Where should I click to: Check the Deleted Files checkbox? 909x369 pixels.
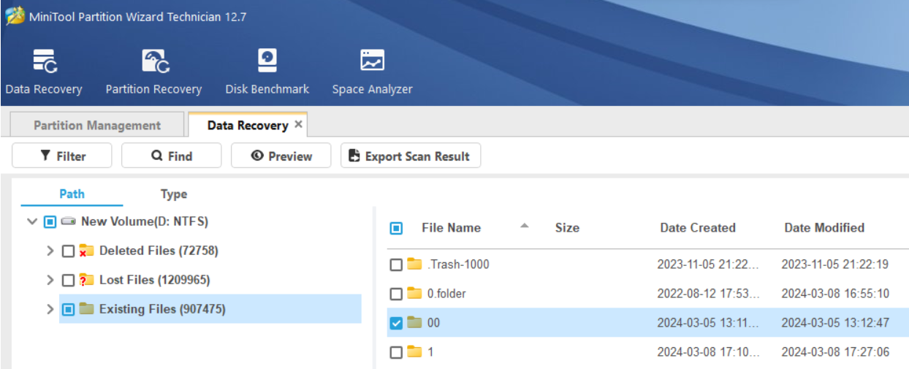coord(68,251)
